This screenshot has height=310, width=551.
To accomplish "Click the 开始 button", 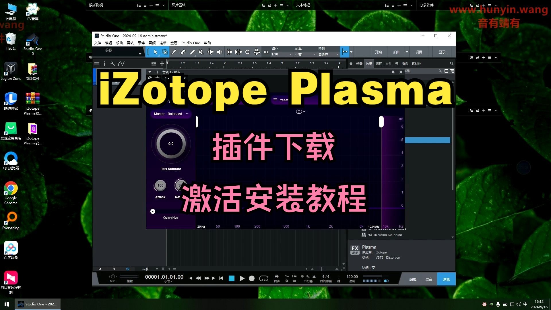I will point(378,52).
